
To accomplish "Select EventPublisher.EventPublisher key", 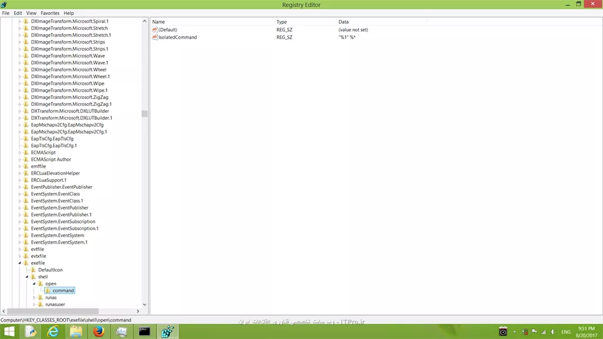I will pos(61,187).
